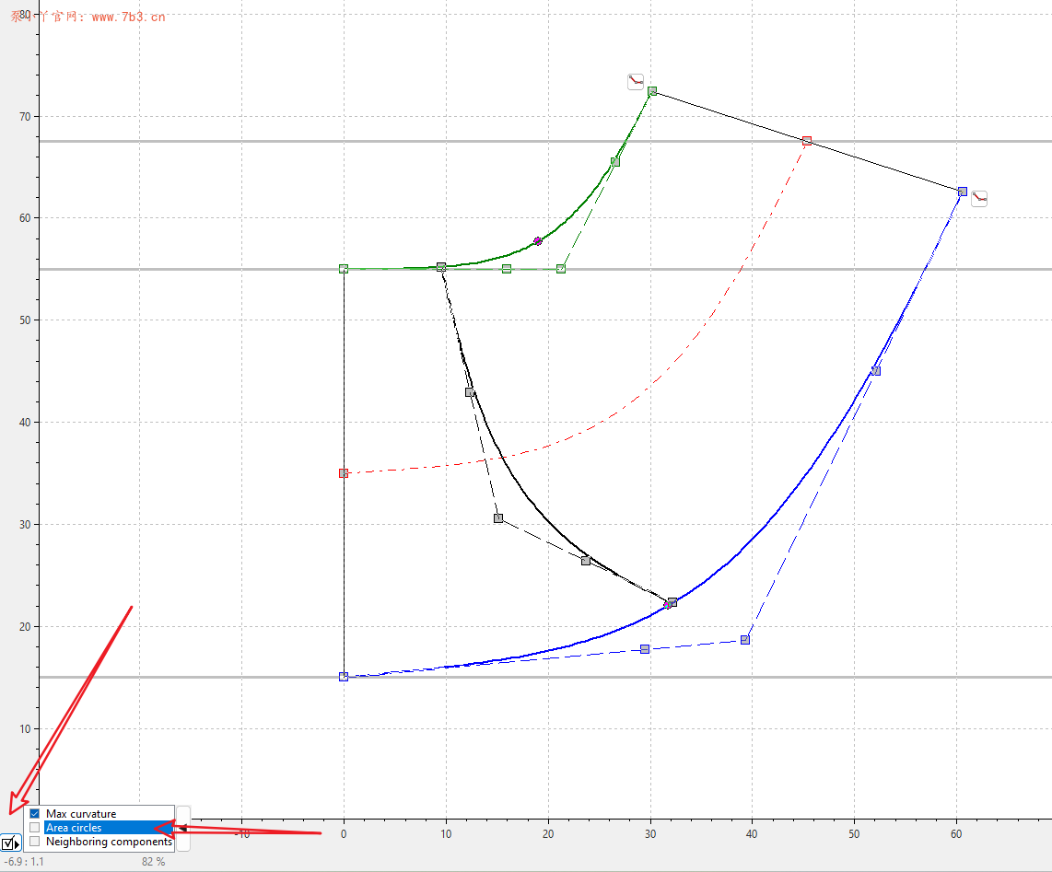
Task: Enable the Neighboring components checkbox
Action: (34, 841)
